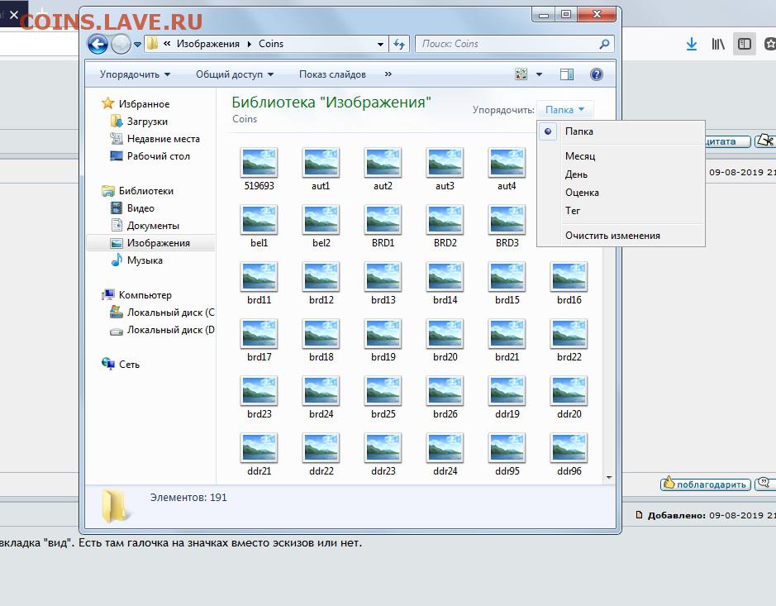Screen dimensions: 776x606
Task: Toggle the preview pane icon
Action: pos(567,74)
